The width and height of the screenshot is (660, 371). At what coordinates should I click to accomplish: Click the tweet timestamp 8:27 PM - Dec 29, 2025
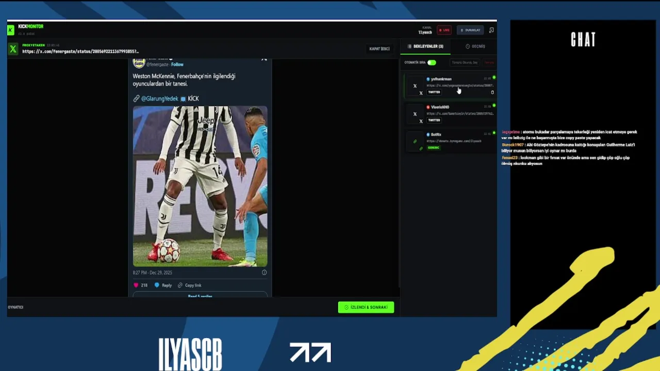[153, 273]
